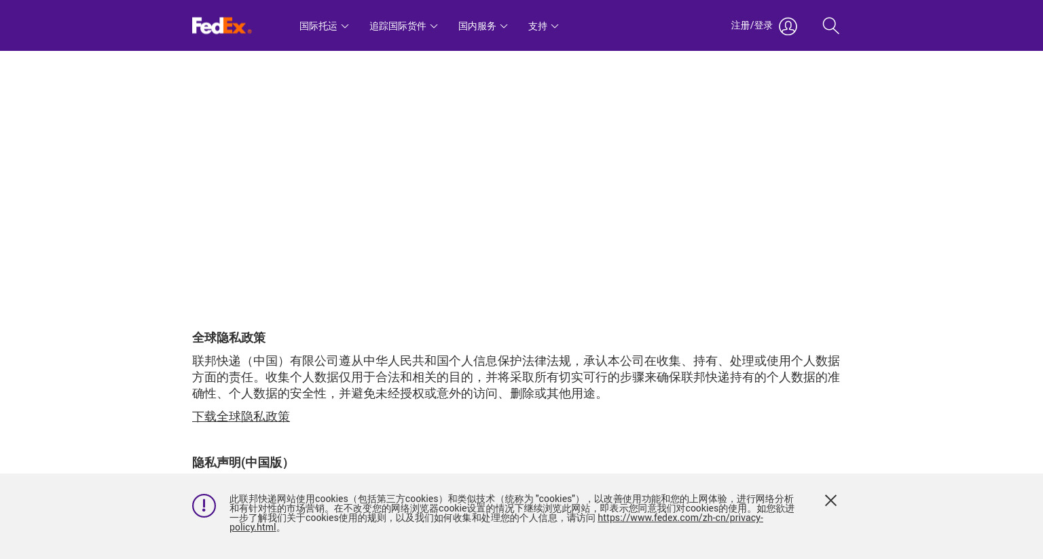Click the exclamation alert icon in cookie banner
This screenshot has width=1043, height=559.
(204, 505)
